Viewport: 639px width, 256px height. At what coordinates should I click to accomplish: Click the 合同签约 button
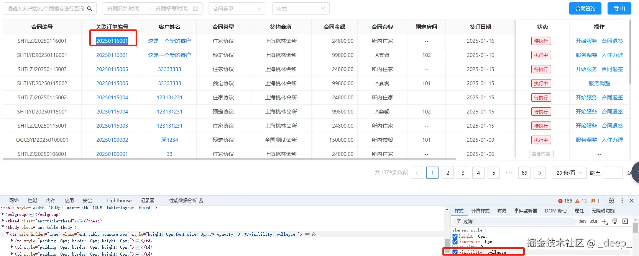point(585,8)
